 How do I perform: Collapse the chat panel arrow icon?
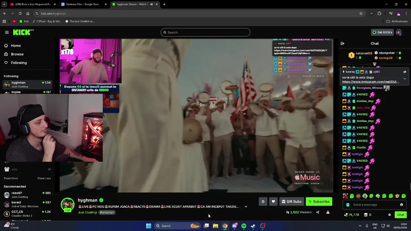(x=342, y=43)
